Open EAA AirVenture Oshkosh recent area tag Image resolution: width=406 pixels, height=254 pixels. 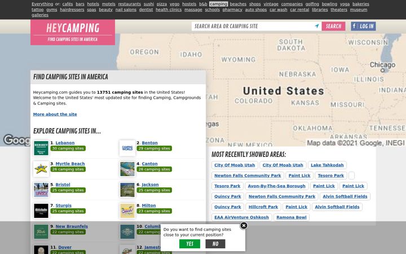point(241,217)
